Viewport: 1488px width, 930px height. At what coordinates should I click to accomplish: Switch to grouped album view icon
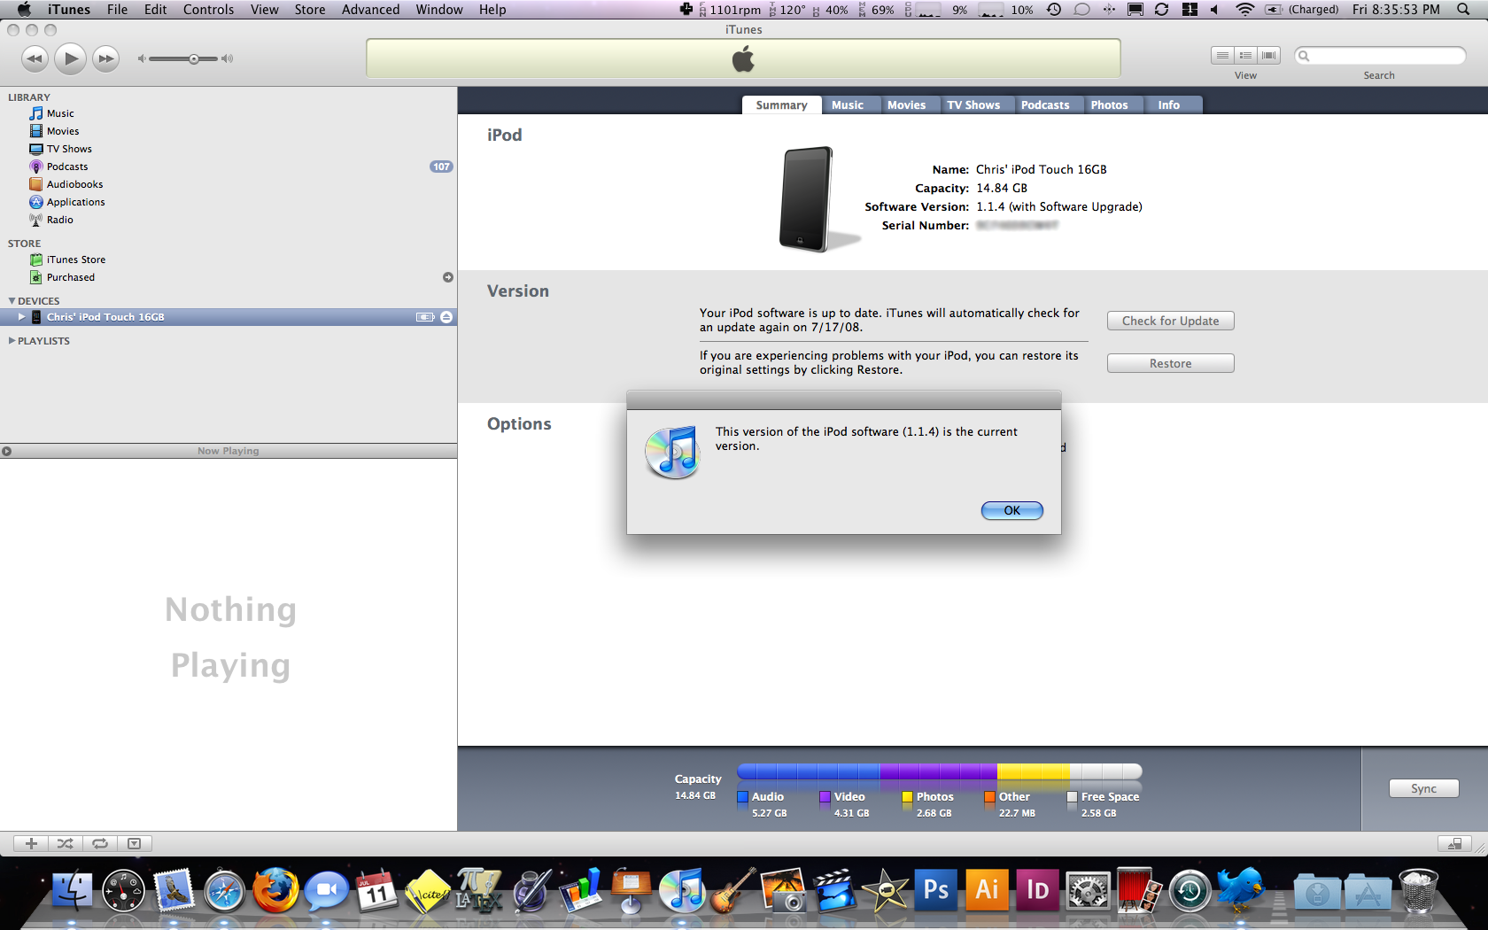tap(1245, 55)
